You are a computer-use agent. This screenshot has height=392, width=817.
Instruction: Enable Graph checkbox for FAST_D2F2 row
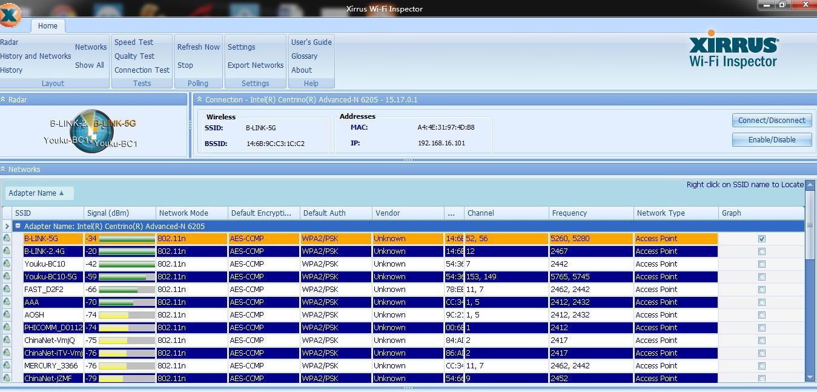pyautogui.click(x=762, y=290)
